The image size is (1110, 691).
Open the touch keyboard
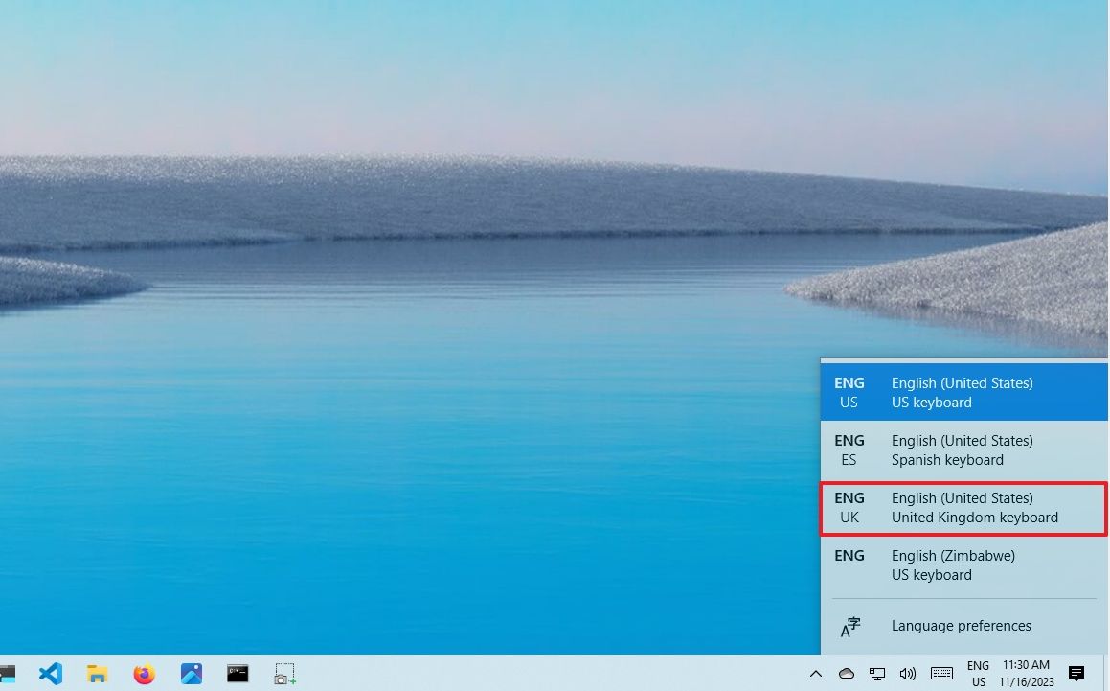[x=940, y=674]
